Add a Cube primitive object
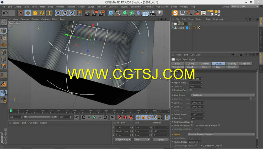263x149 pixels. 111,13
